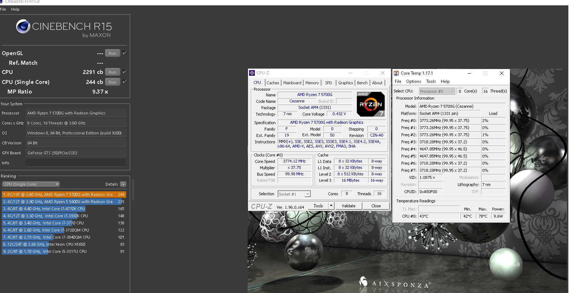Run the CPU (Single Core) benchmark
Screen dimensions: 573x293
click(113, 82)
